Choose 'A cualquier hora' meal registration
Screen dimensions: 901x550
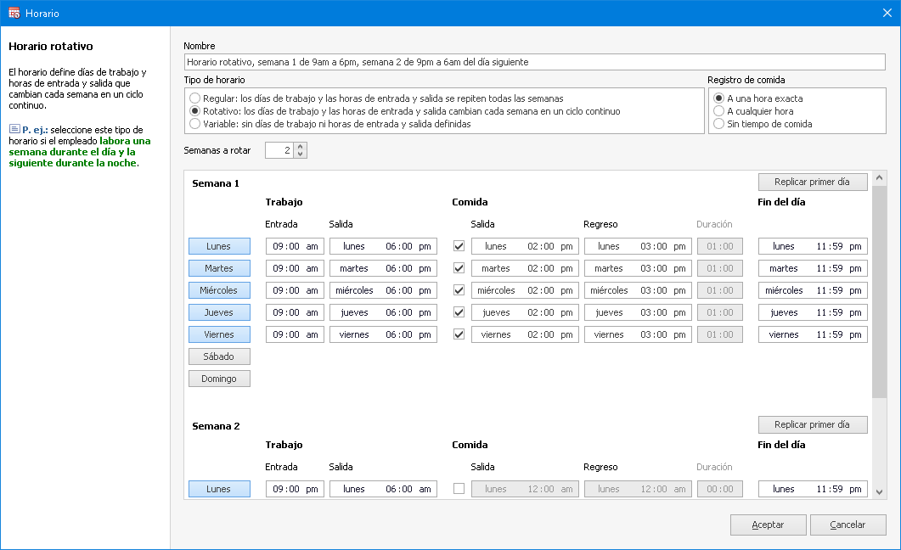coord(719,111)
